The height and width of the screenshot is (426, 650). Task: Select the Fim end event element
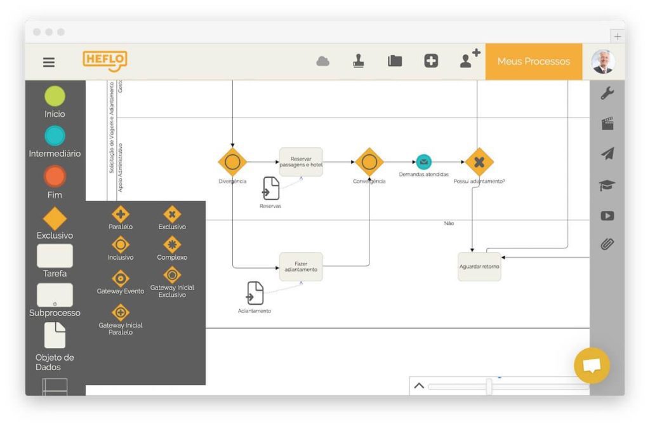pos(55,176)
